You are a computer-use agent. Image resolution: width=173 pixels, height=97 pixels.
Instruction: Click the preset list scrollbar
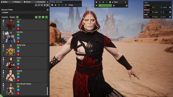pos(47,91)
